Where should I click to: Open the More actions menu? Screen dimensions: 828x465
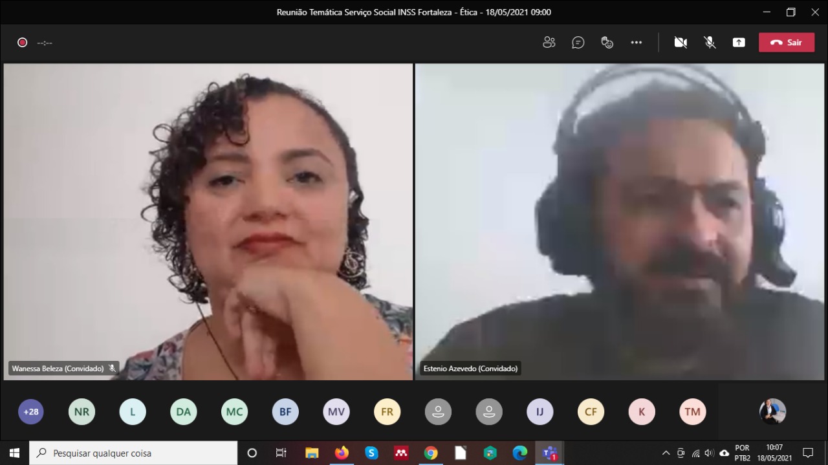[x=636, y=42]
